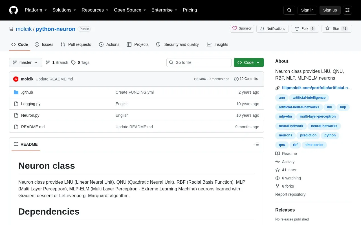Expand the Enterprise menu
This screenshot has height=225, width=361.
(x=164, y=10)
